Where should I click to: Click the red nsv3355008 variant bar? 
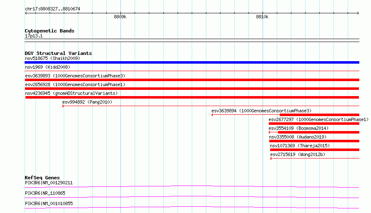314,141
